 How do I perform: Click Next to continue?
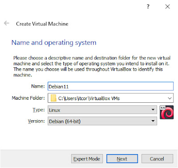(122, 159)
